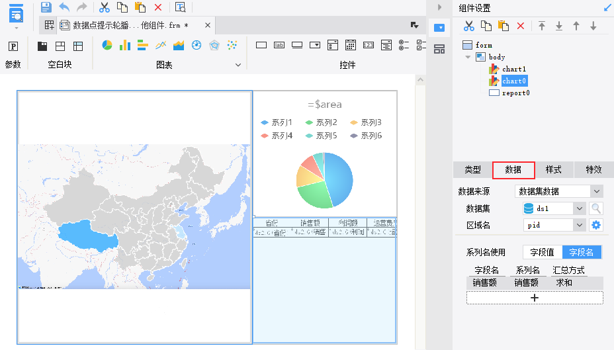Add the parameter panel (P) icon
This screenshot has width=614, height=350.
(x=13, y=46)
